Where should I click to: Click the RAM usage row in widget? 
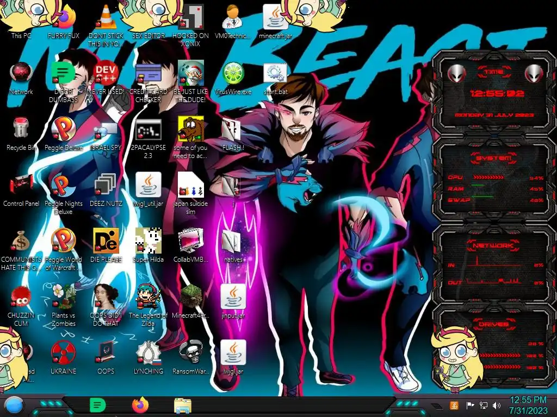click(496, 188)
